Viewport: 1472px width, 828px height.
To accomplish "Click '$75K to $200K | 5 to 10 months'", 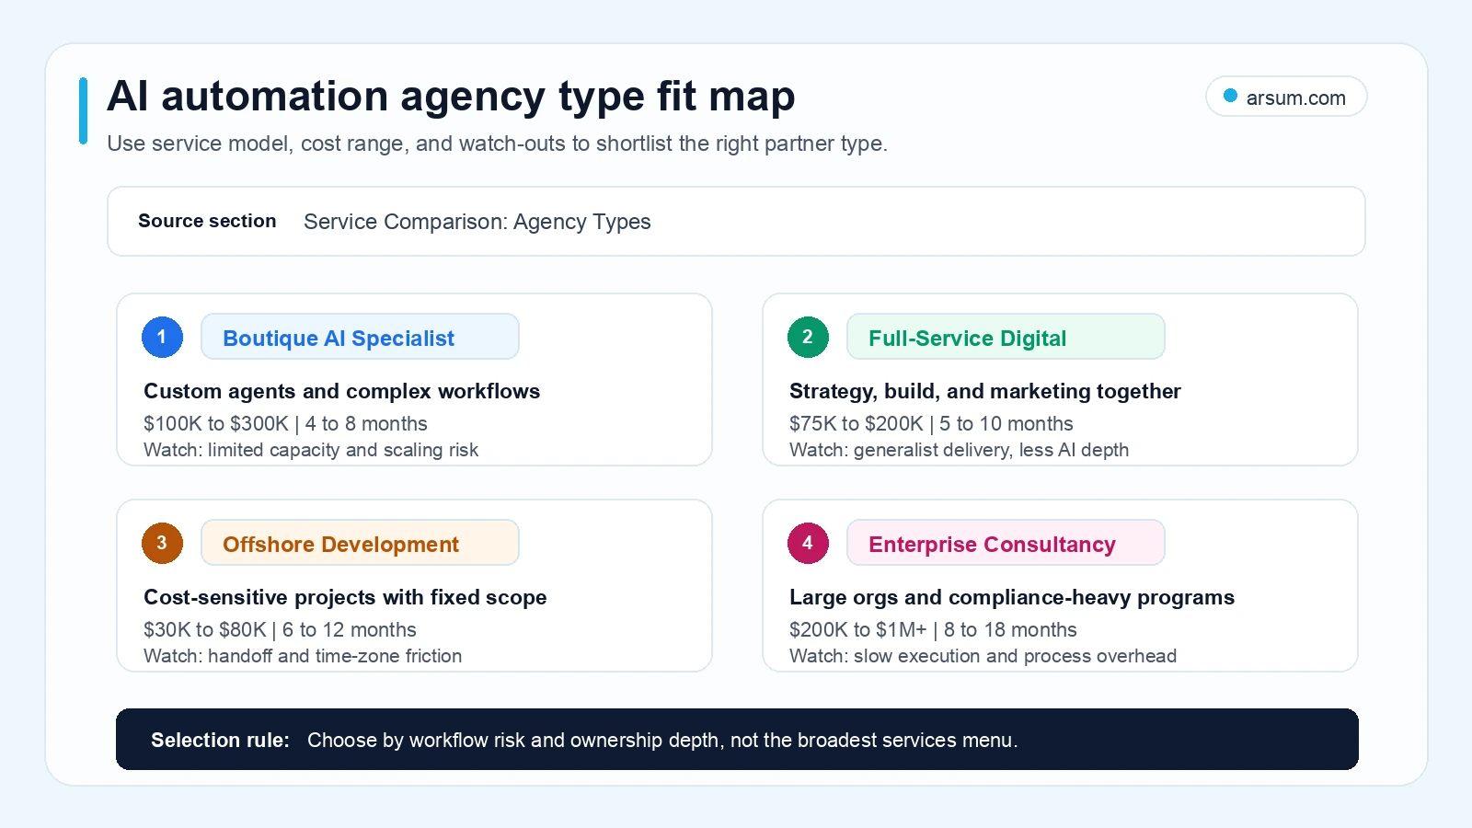I will [x=931, y=423].
